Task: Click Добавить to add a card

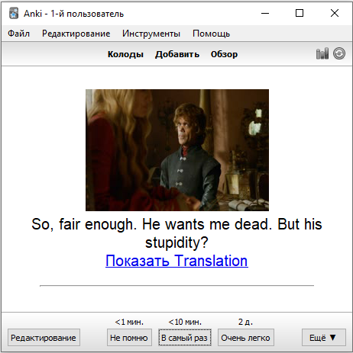Action: tap(177, 54)
